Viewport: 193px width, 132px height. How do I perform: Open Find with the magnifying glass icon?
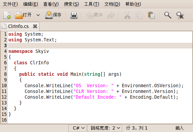[x=168, y=15]
